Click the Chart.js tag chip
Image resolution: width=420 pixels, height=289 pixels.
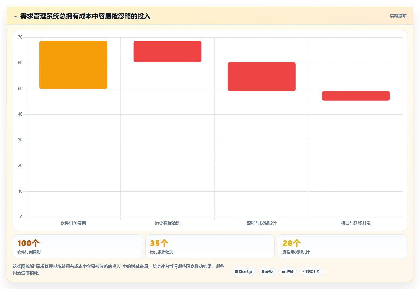click(x=244, y=271)
